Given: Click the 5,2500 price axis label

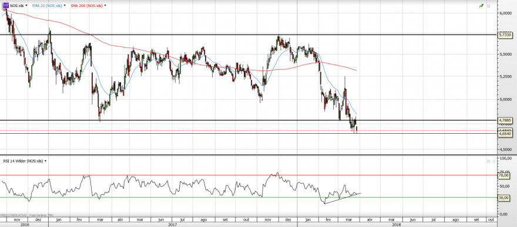Looking at the screenshot, I should (505, 76).
